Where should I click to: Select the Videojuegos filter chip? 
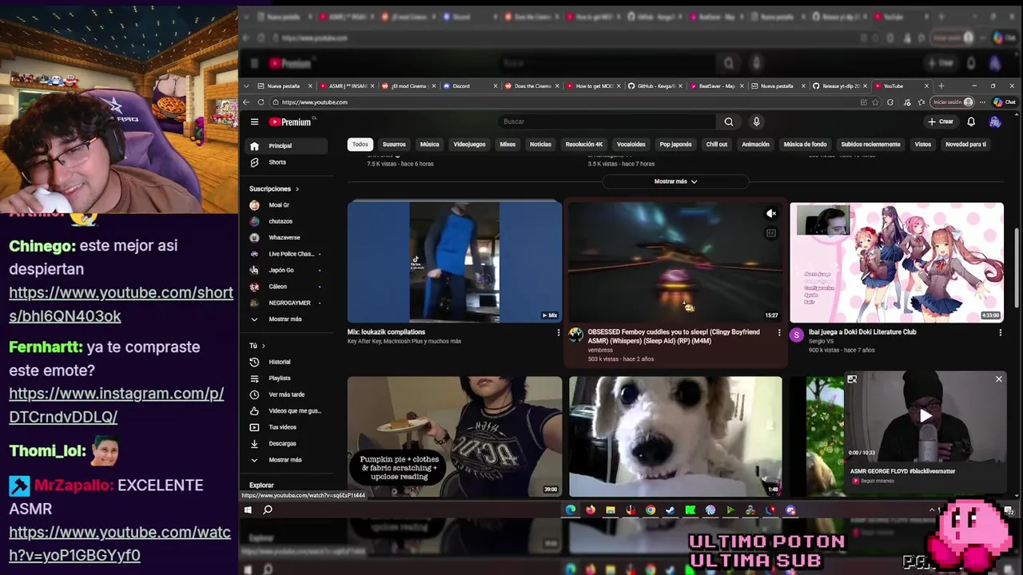[469, 145]
